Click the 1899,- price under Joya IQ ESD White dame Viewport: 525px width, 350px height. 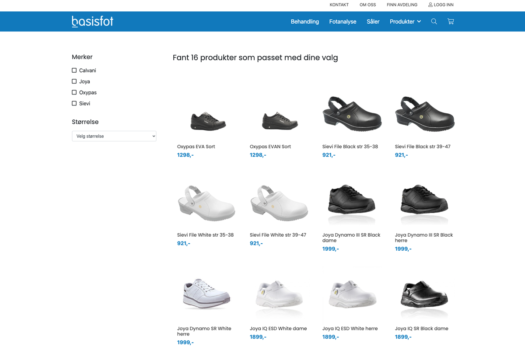pos(258,337)
